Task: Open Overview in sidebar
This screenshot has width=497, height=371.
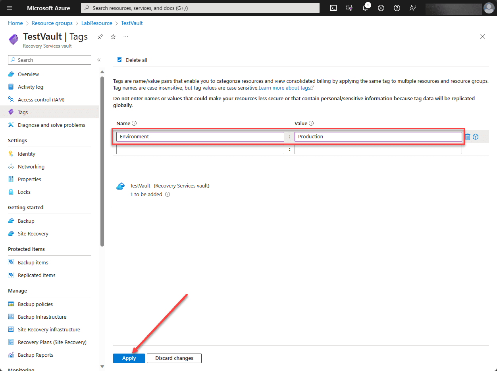Action: pos(28,74)
